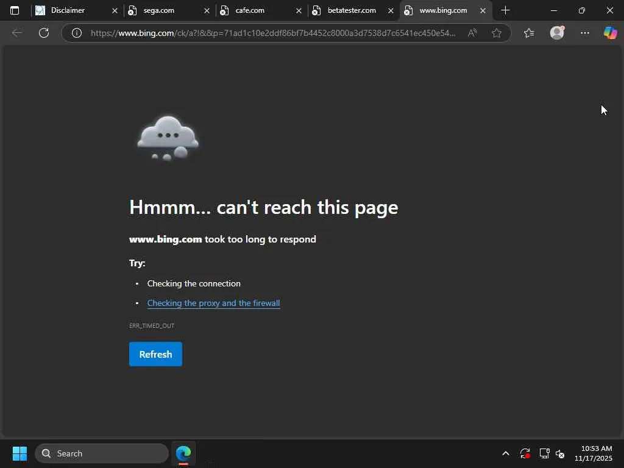This screenshot has height=468, width=624.
Task: Open Microsoft Edge from the taskbar
Action: [x=183, y=453]
